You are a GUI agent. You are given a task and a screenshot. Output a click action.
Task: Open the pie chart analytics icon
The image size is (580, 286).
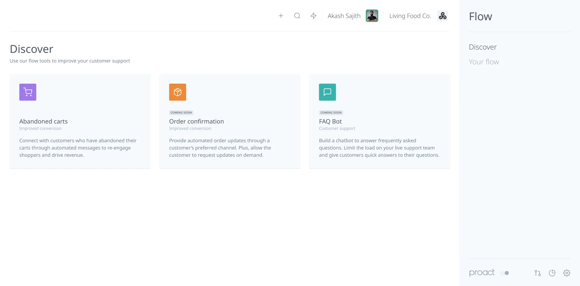coord(552,273)
